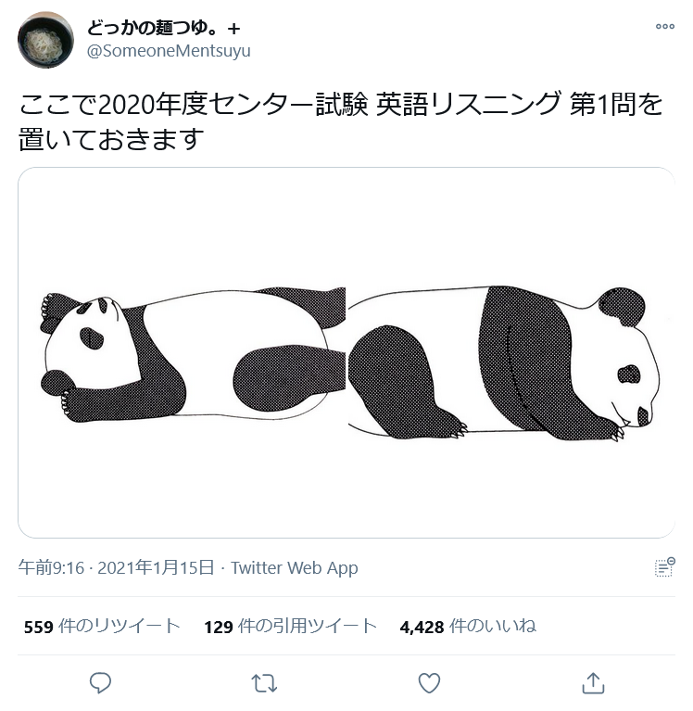Like the tweet with the heart icon
The height and width of the screenshot is (711, 693).
428,683
